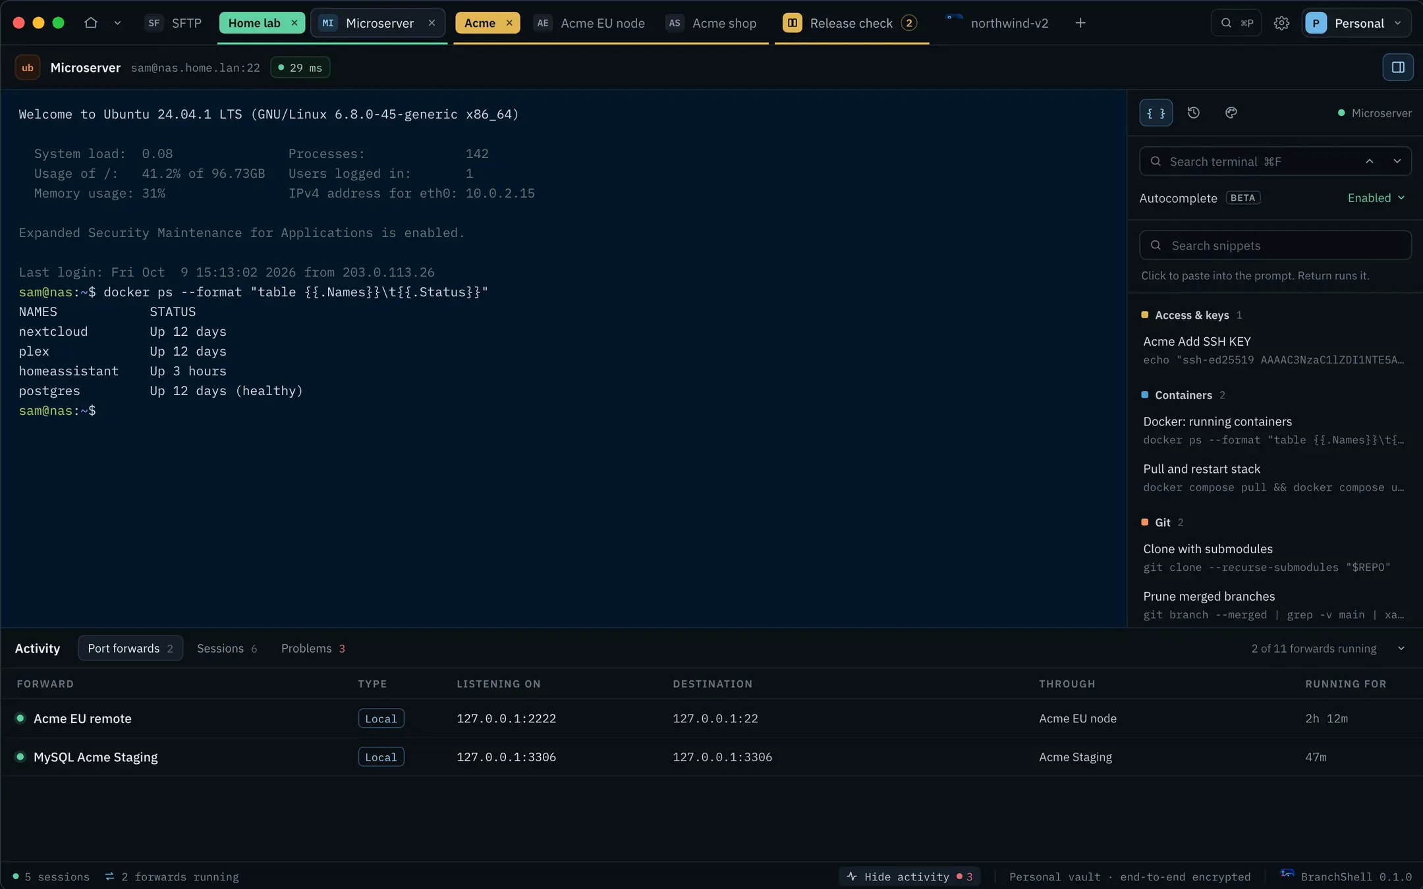Paste the Prune merged branches snippet
The height and width of the screenshot is (889, 1423).
[1274, 605]
